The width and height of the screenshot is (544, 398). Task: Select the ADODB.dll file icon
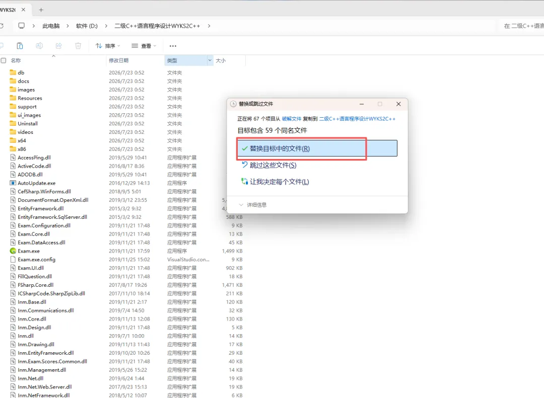(13, 175)
